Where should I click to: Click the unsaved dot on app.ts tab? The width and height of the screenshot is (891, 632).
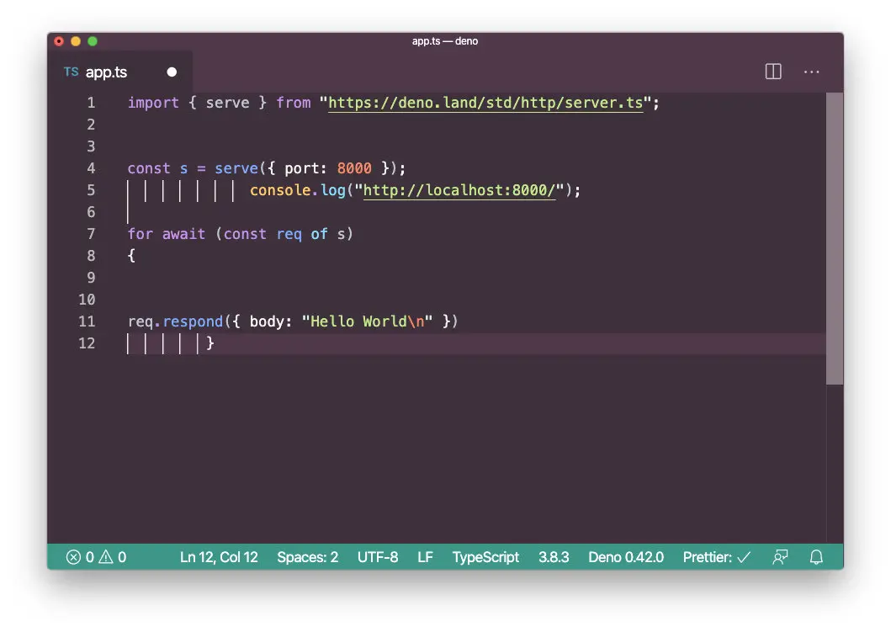[x=172, y=72]
